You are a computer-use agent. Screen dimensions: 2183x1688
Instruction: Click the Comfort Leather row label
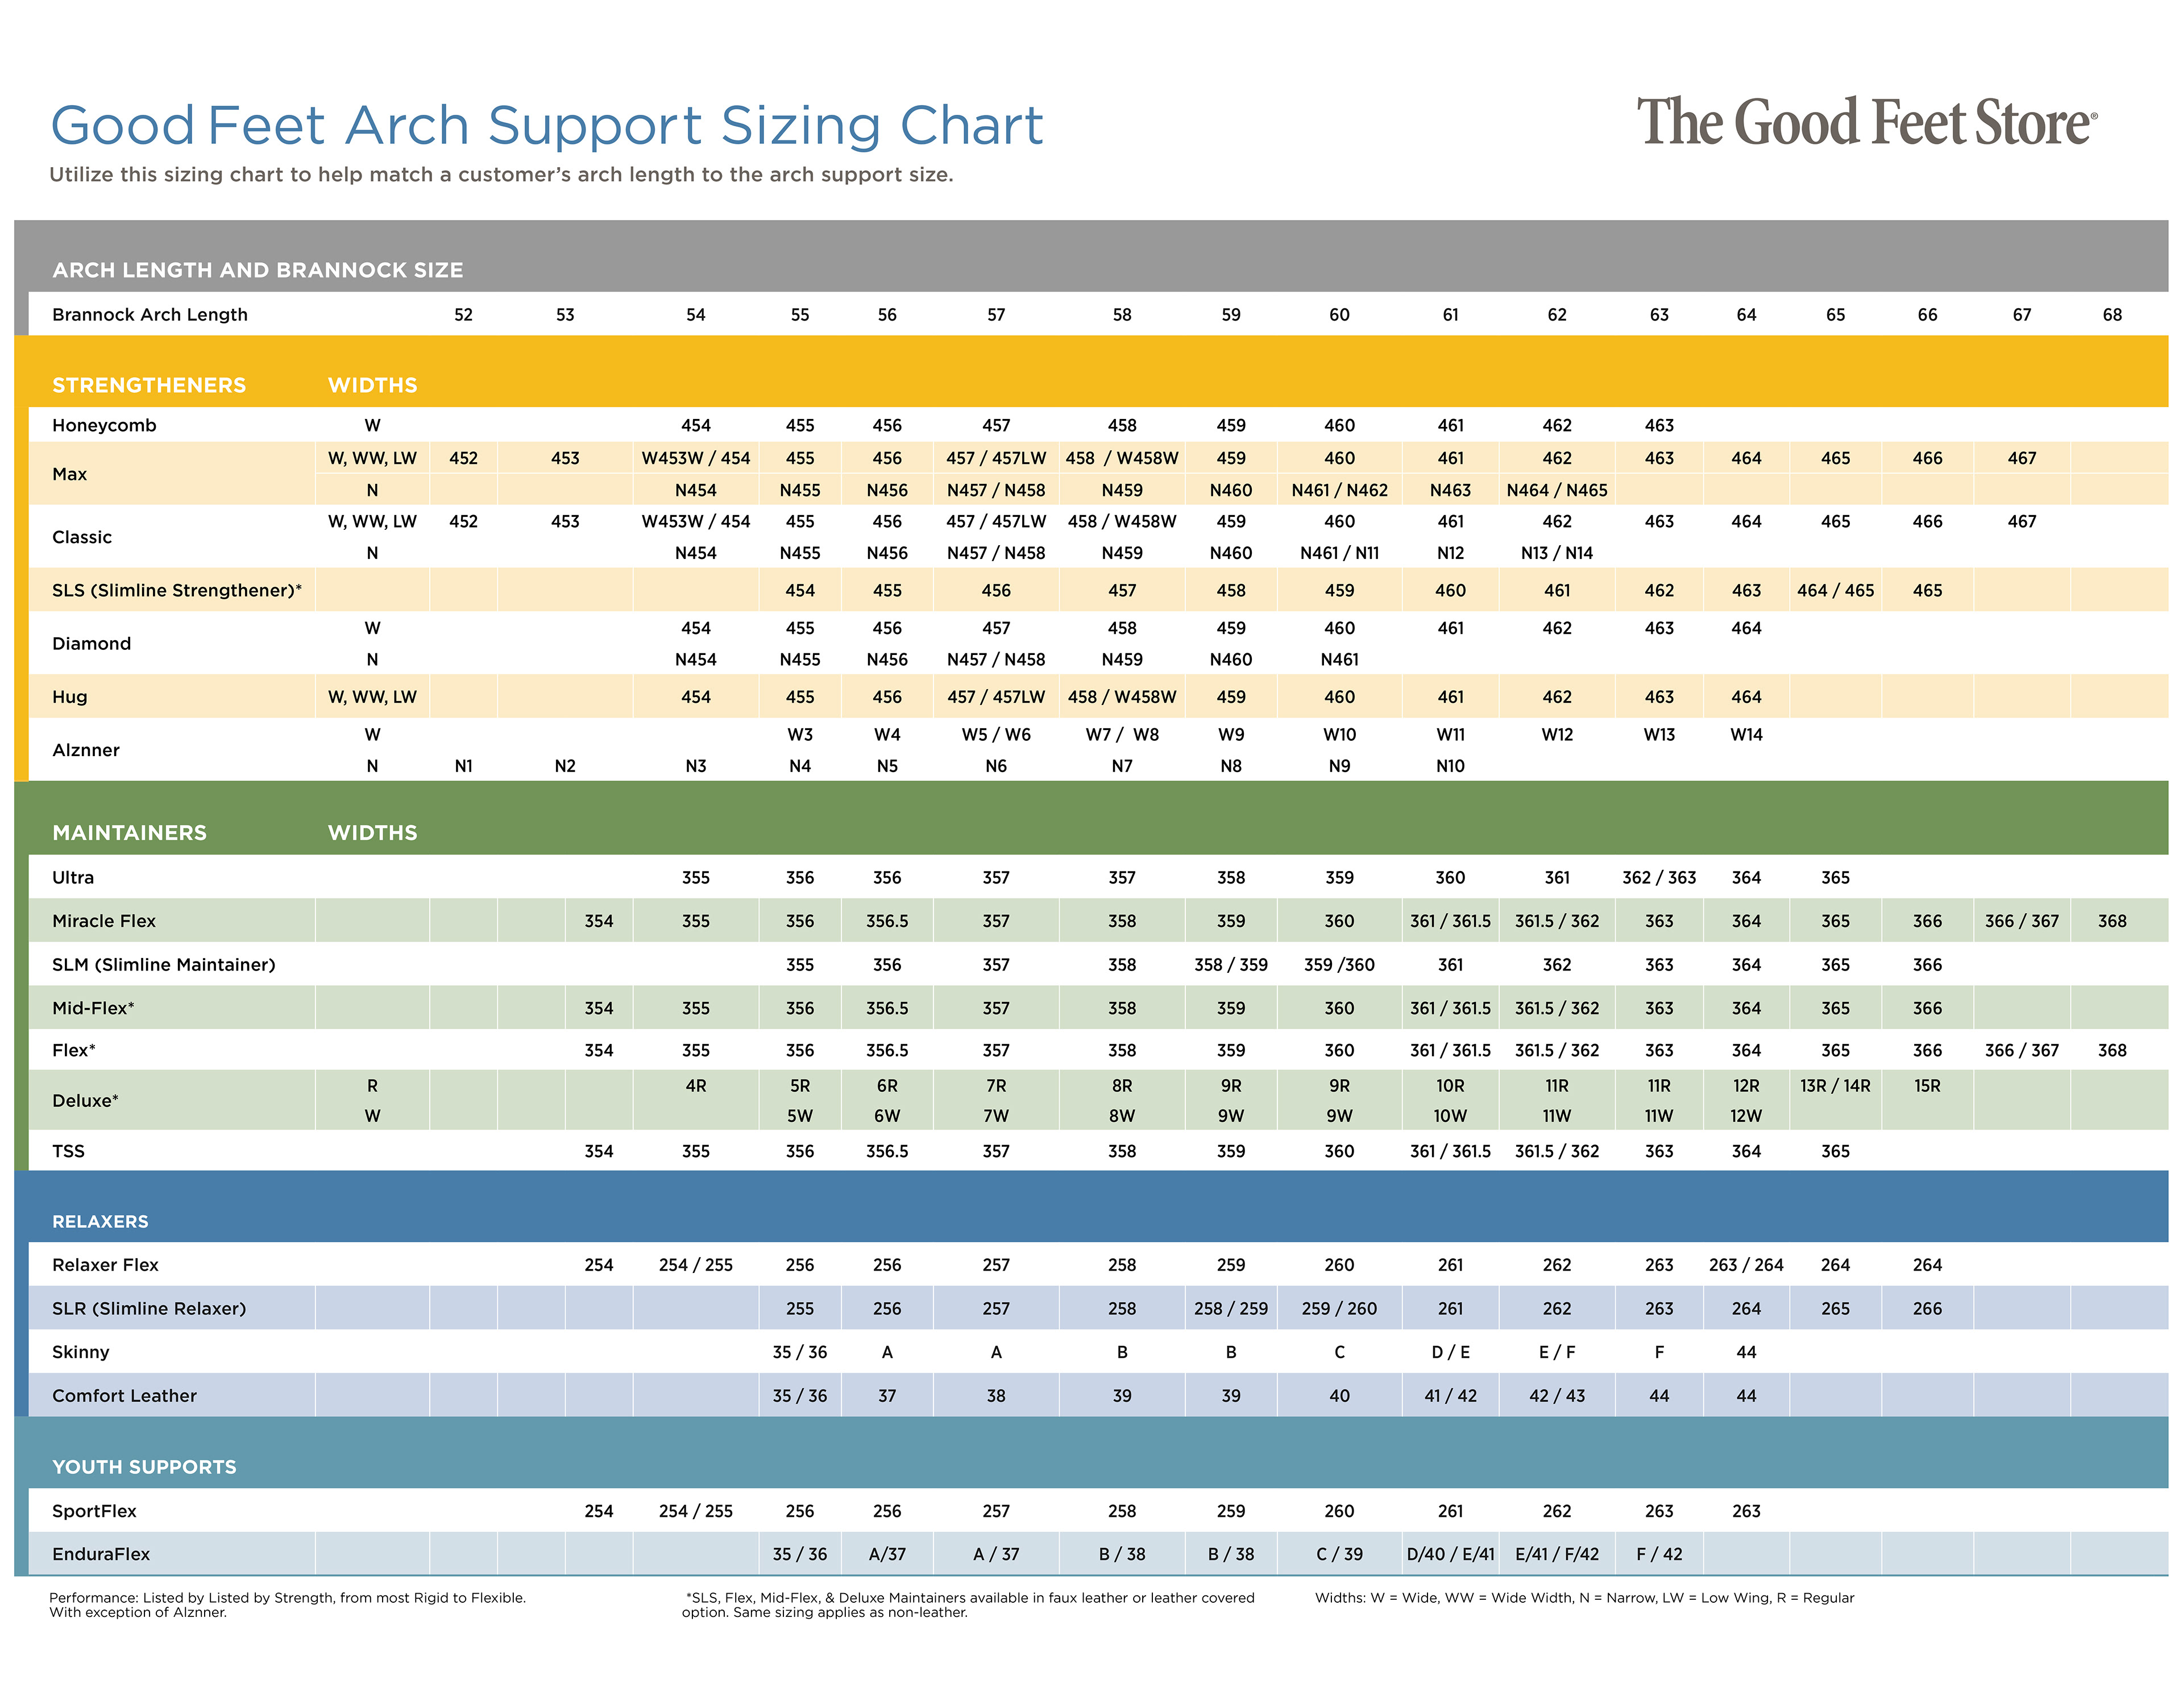coord(124,1395)
